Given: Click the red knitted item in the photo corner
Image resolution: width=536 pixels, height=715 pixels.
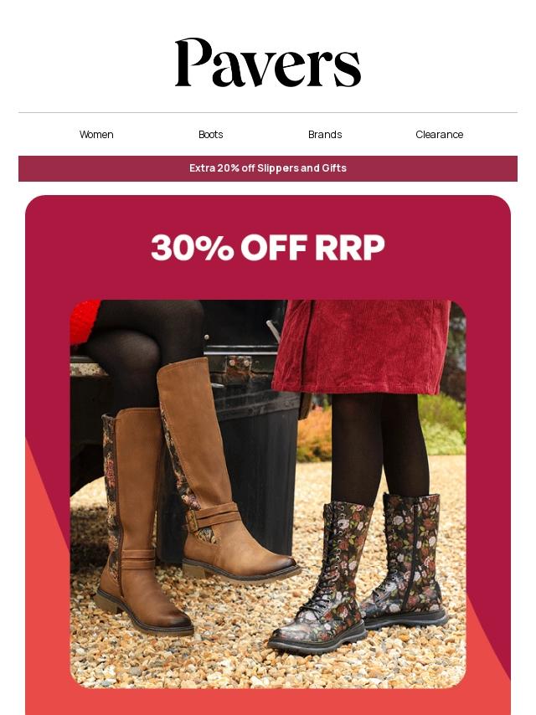Looking at the screenshot, I should pos(85,321).
